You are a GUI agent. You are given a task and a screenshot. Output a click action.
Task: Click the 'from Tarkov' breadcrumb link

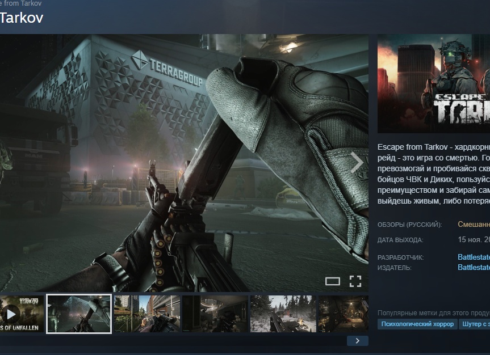click(20, 3)
